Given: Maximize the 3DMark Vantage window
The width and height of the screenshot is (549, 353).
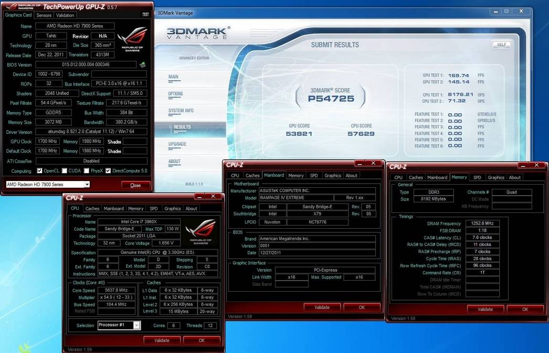Looking at the screenshot, I should point(506,11).
